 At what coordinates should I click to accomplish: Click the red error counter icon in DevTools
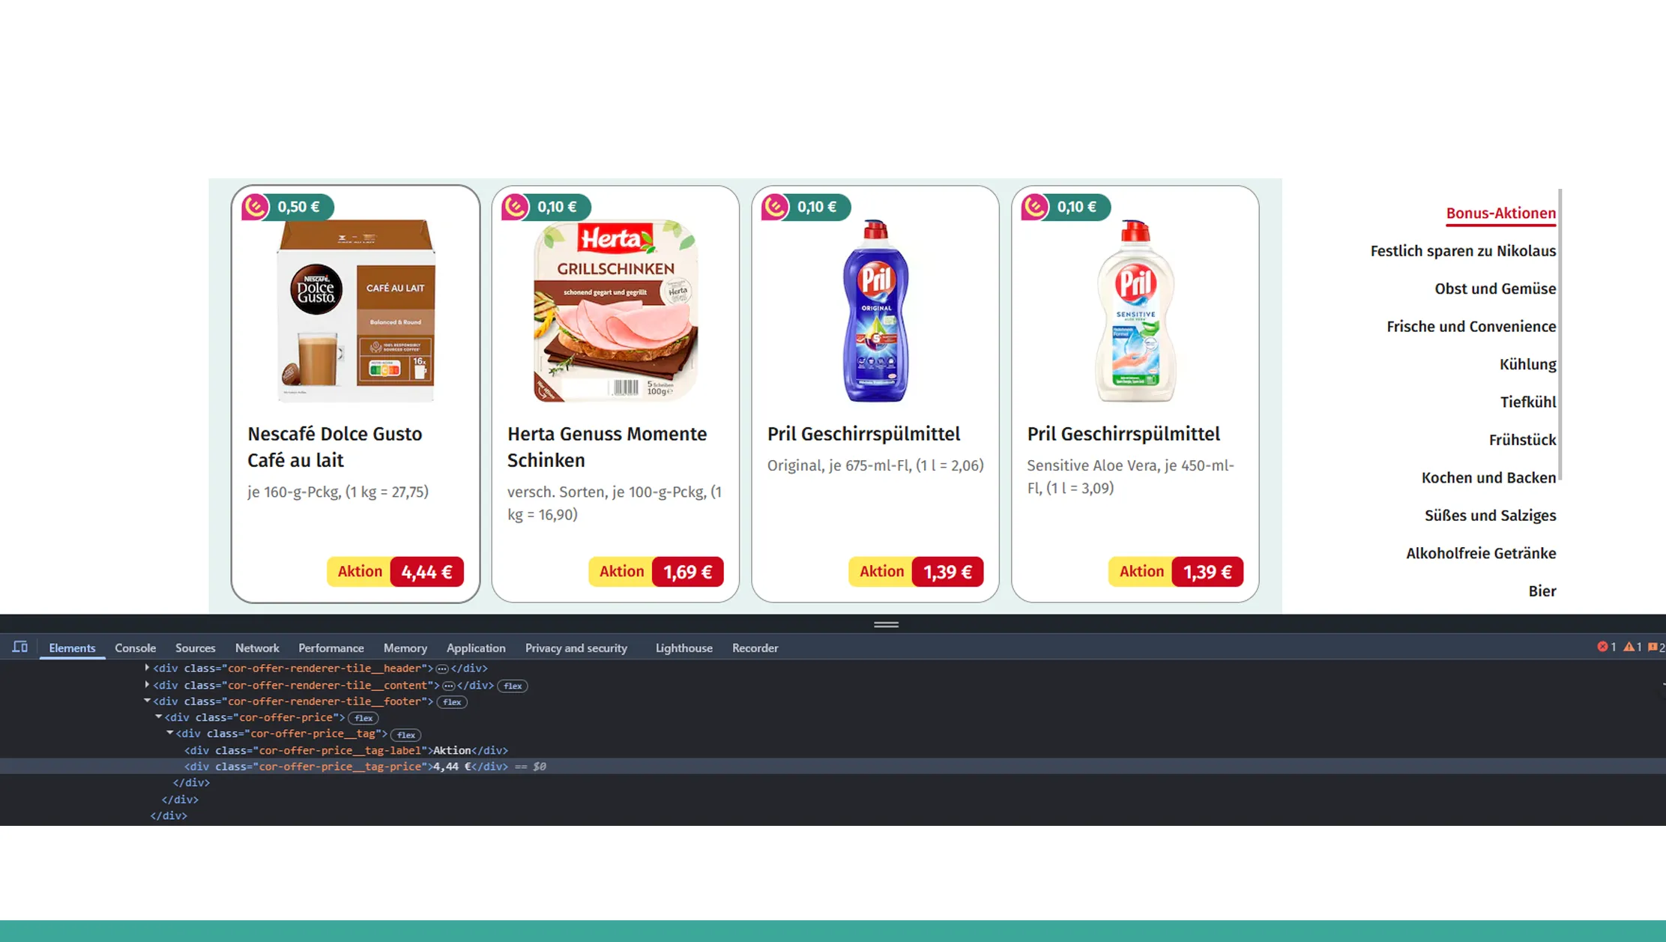pyautogui.click(x=1604, y=647)
